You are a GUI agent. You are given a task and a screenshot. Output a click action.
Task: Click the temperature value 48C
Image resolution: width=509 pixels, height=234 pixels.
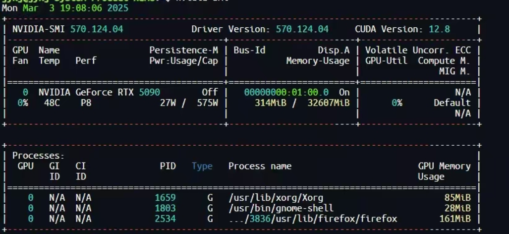[52, 103]
